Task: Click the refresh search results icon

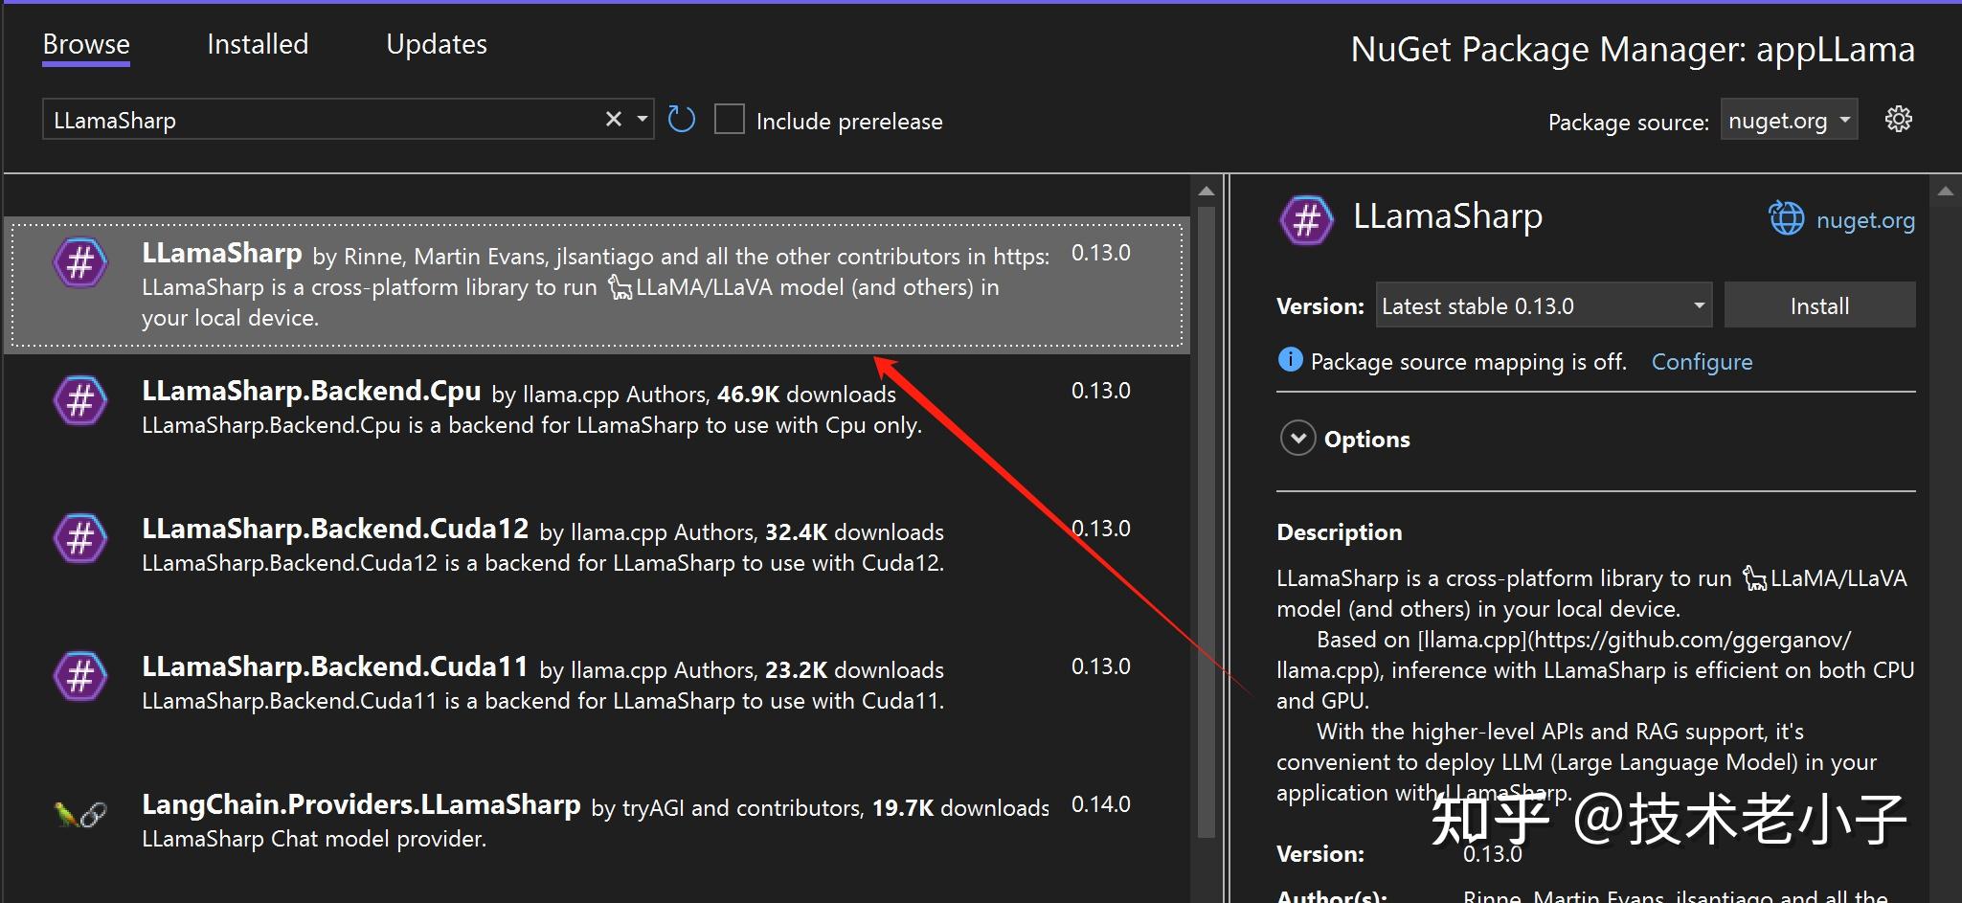Action: click(x=681, y=120)
